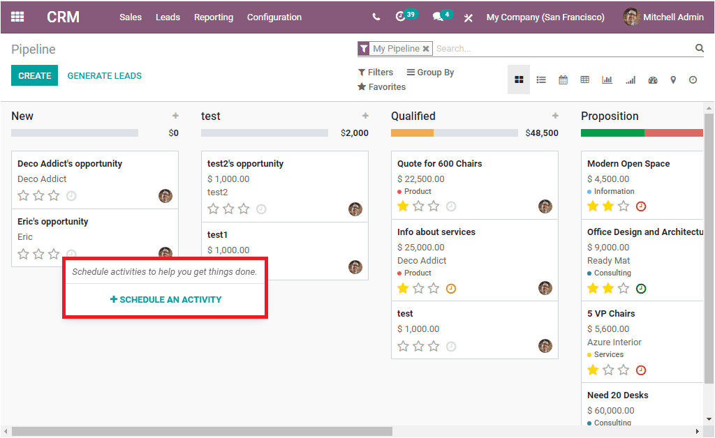Open the Configuration menu

[x=274, y=17]
